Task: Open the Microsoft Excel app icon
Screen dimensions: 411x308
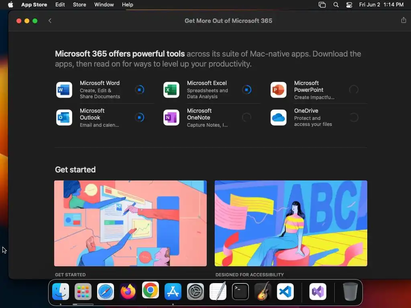Action: pos(171,90)
